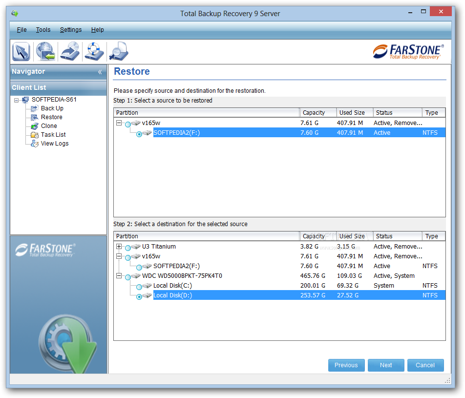Click the magnifier browse image toolbar icon

click(x=118, y=51)
